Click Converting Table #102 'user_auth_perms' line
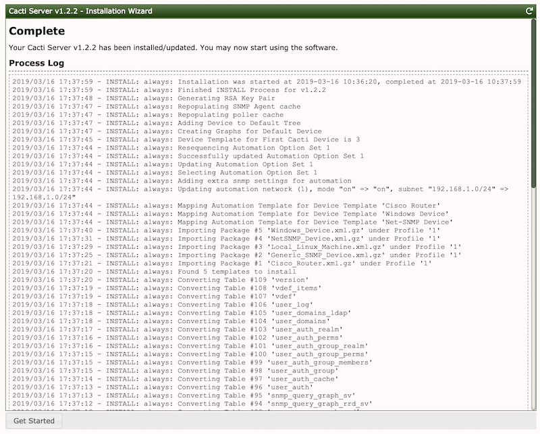 [x=178, y=339]
